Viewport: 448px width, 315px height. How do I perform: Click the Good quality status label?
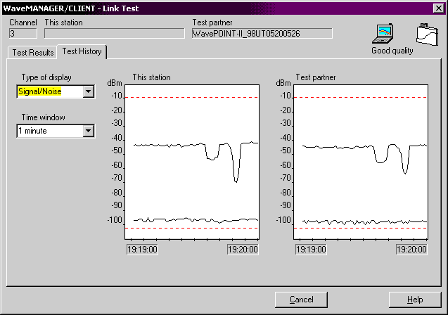pos(392,51)
